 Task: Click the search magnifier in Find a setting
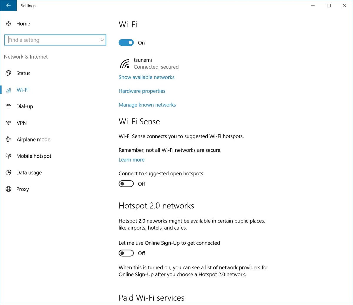pos(101,40)
